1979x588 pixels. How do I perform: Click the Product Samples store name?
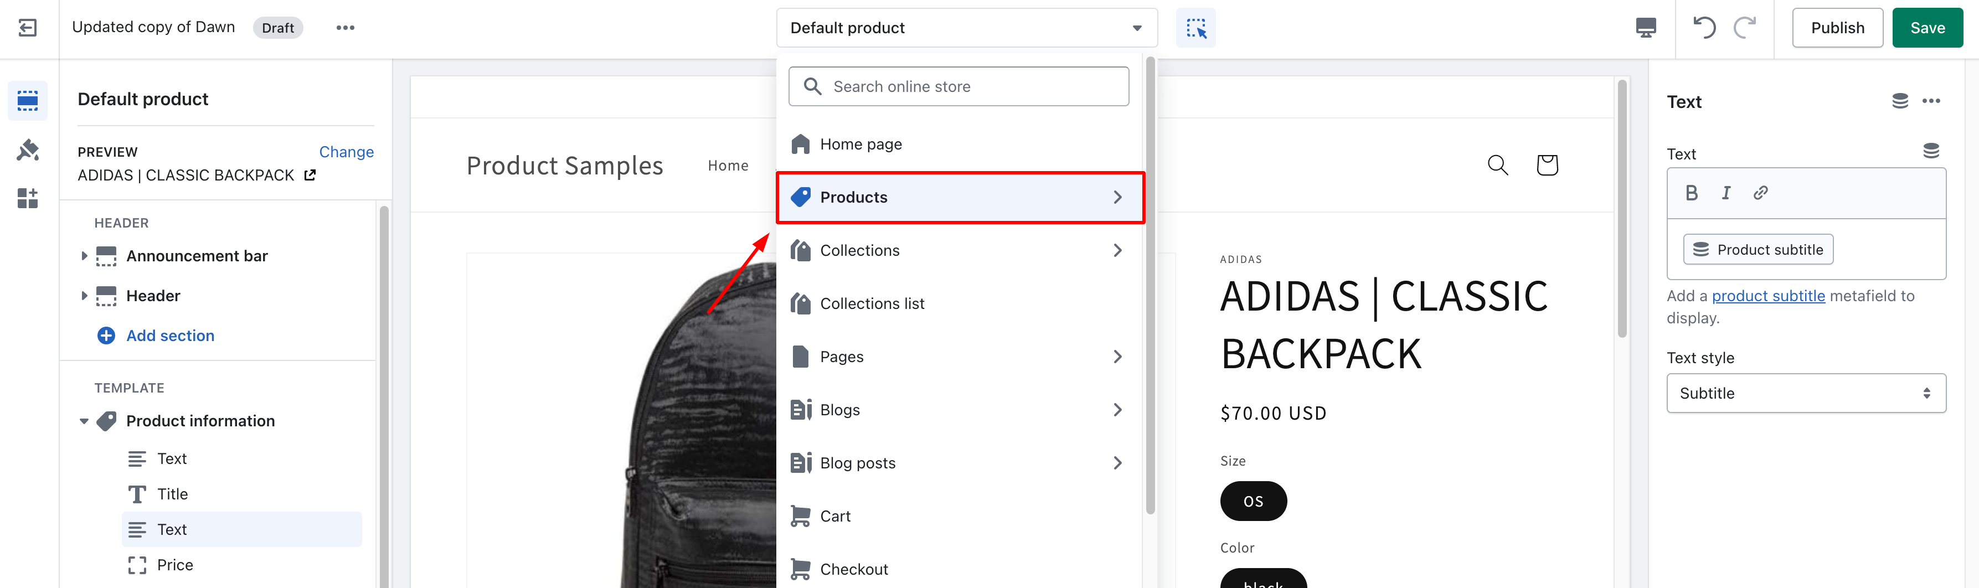pos(565,166)
